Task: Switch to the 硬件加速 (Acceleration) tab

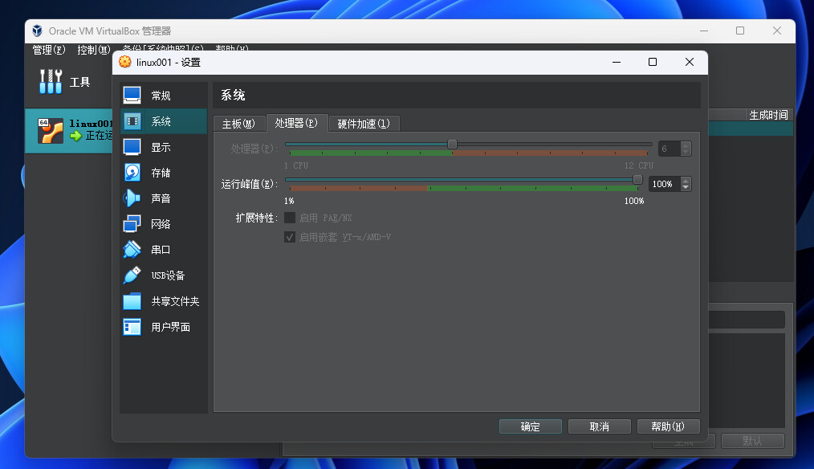Action: tap(364, 124)
